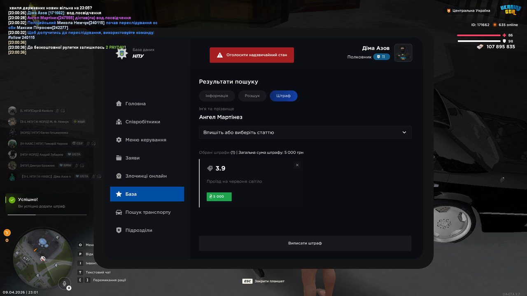Click the Меню керування gear icon

click(119, 140)
